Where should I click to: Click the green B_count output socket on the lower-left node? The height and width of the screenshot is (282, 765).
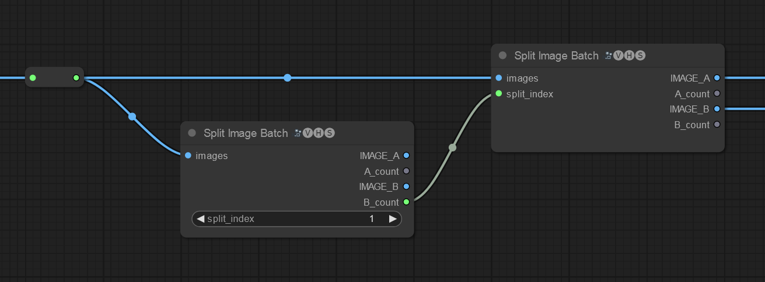click(406, 202)
